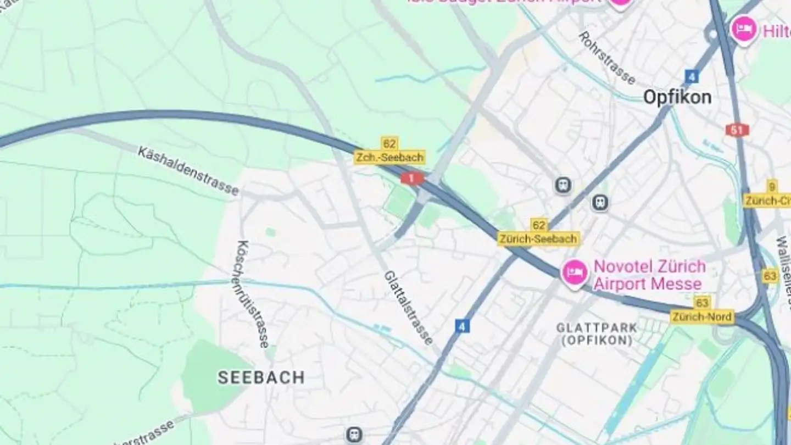The width and height of the screenshot is (791, 445).
Task: Click the Zürich-Nord exit 63 sign
Action: click(x=702, y=310)
